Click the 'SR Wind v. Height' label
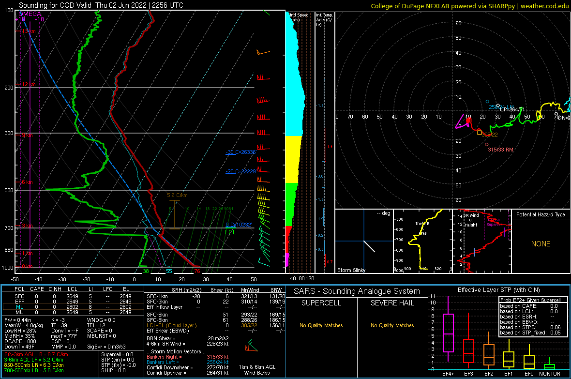Screen dimensions: 571x379 470,220
